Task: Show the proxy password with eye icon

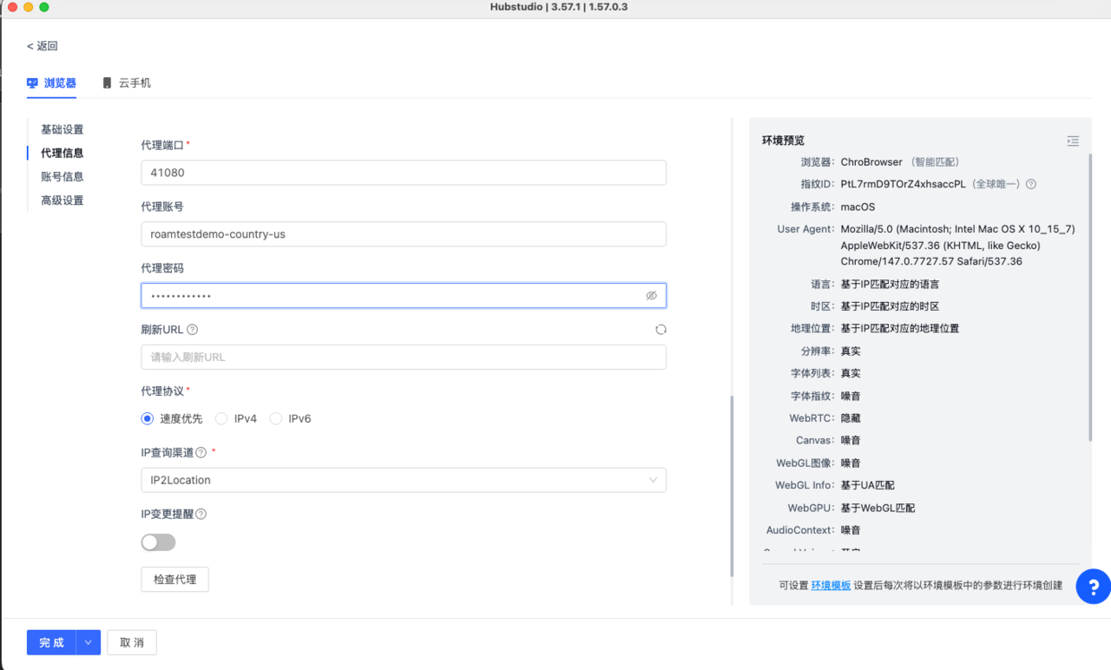Action: pyautogui.click(x=651, y=296)
